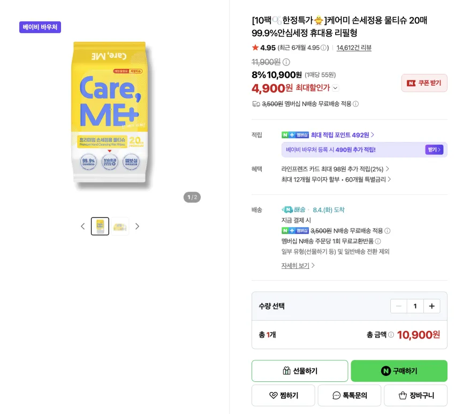455x414 pixels.
Task: Show next product image with right arrow
Action: [137, 226]
